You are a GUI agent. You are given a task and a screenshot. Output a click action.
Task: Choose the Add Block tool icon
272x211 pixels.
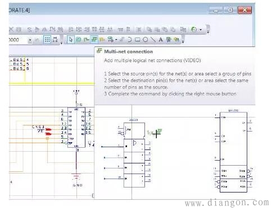pos(79,40)
